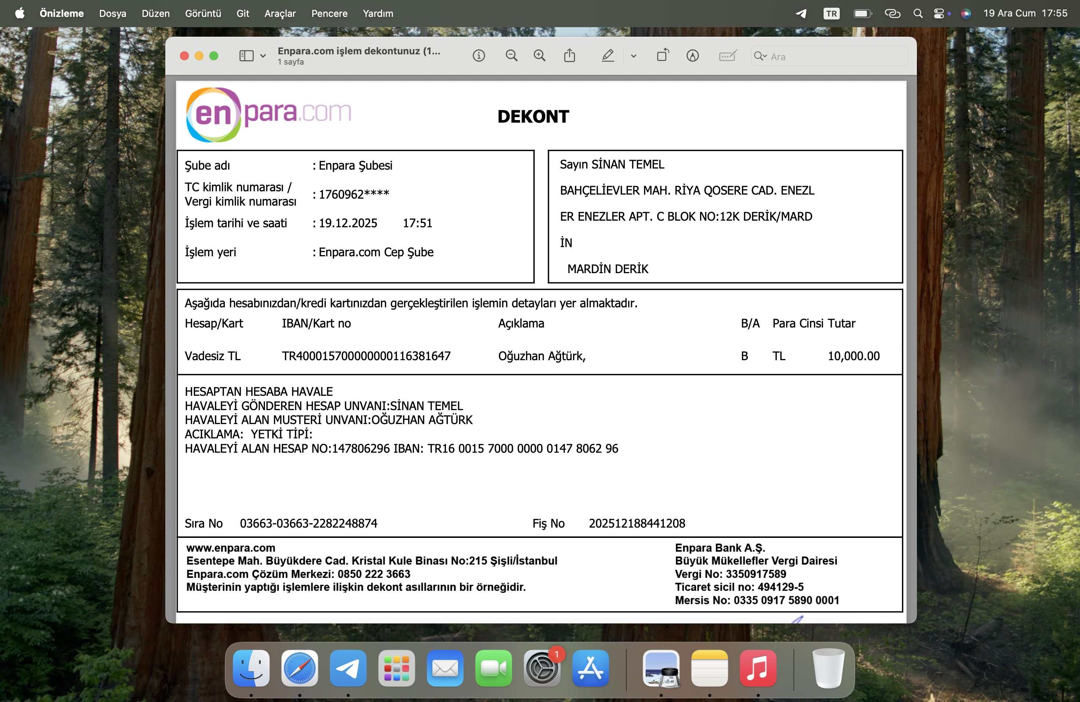Open sidebar view options chevron
Viewport: 1080px width, 702px height.
pos(263,56)
